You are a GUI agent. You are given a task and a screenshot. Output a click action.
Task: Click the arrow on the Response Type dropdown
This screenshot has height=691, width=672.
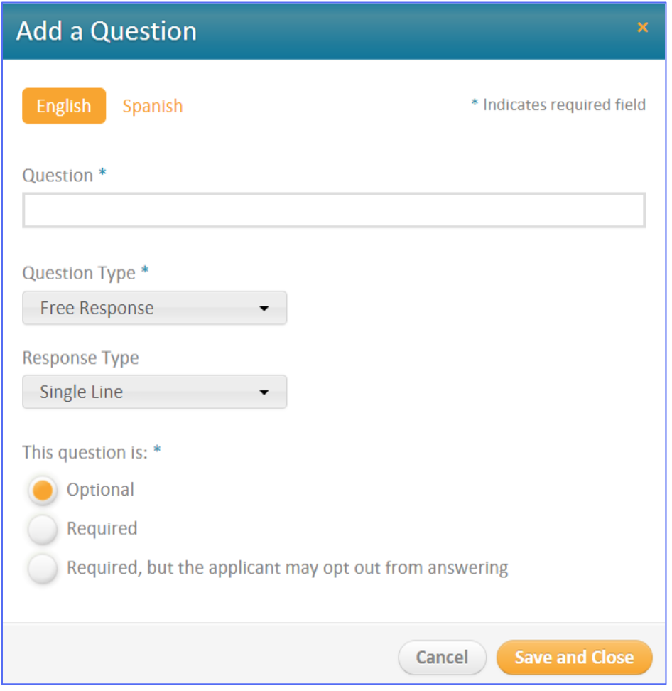tap(264, 392)
